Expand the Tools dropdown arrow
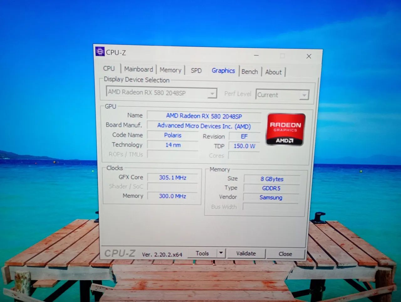The height and width of the screenshot is (302, 401). [x=221, y=253]
